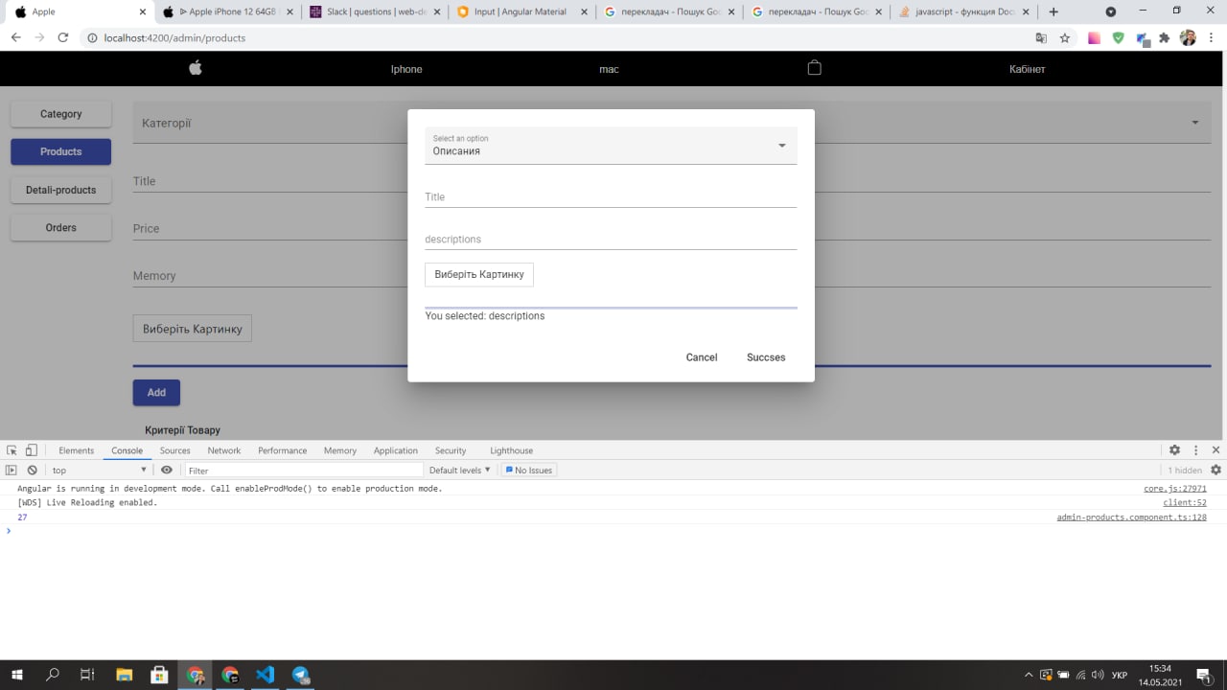Open notification center icon
The width and height of the screenshot is (1227, 690).
pyautogui.click(x=1203, y=675)
